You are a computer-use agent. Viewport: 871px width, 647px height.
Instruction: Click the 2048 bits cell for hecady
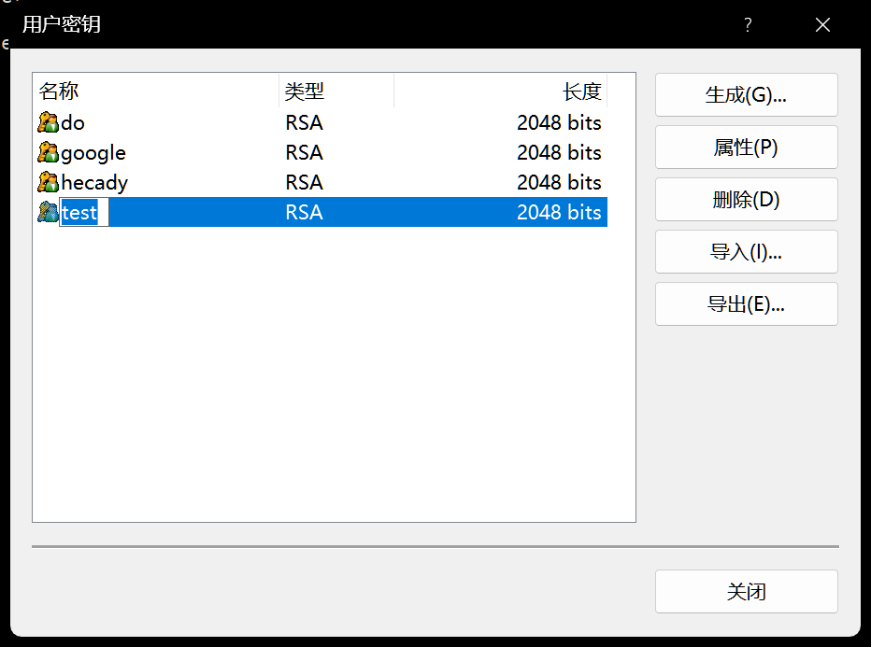coord(559,182)
